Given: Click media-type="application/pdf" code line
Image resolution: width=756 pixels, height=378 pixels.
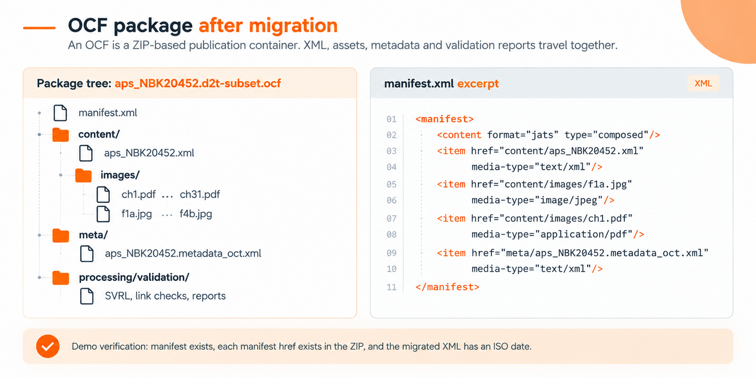Looking at the screenshot, I should 558,234.
